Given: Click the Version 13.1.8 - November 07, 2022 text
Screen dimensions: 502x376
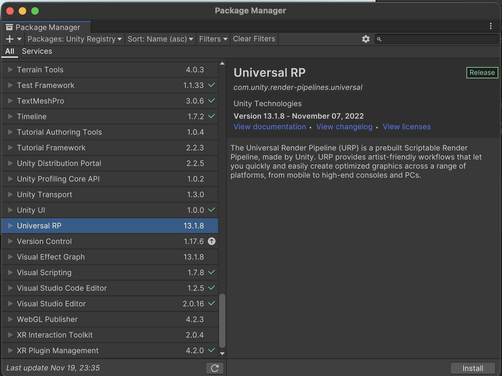Looking at the screenshot, I should click(x=299, y=116).
